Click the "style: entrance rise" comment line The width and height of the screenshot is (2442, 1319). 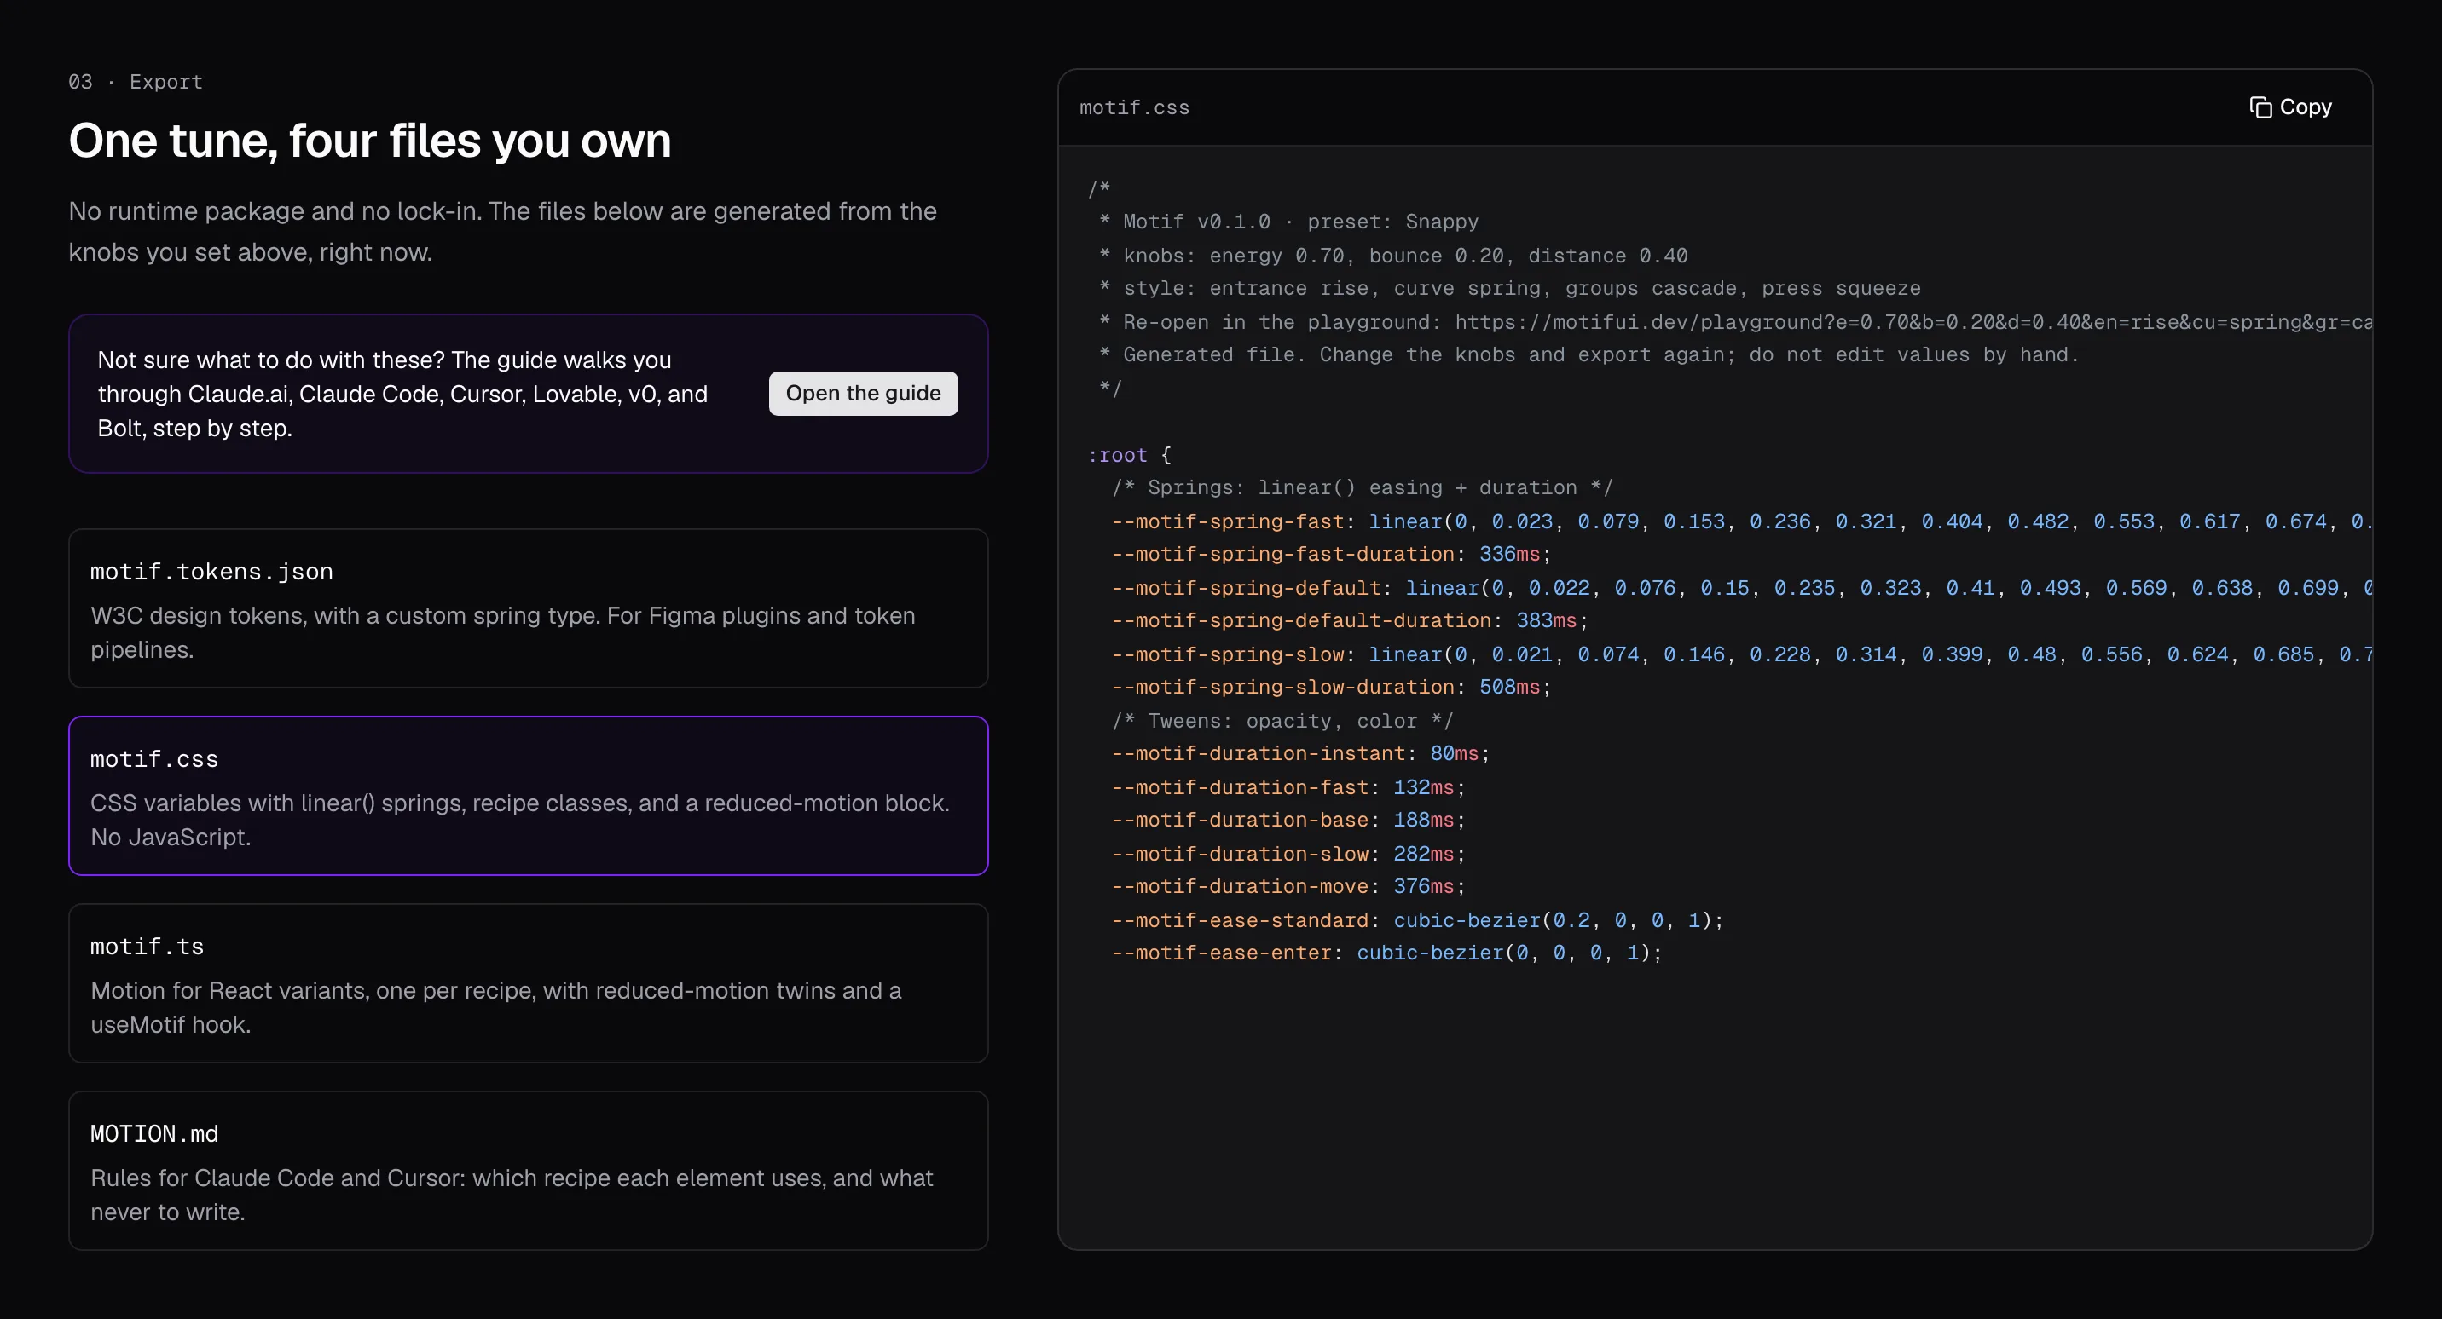1509,288
